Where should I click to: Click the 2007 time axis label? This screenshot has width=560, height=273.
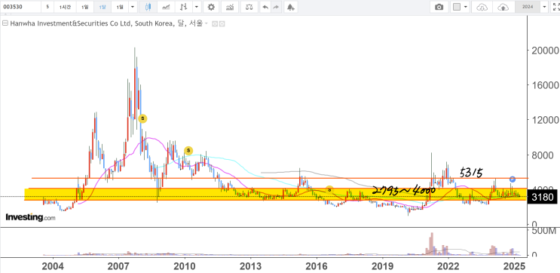pyautogui.click(x=118, y=266)
